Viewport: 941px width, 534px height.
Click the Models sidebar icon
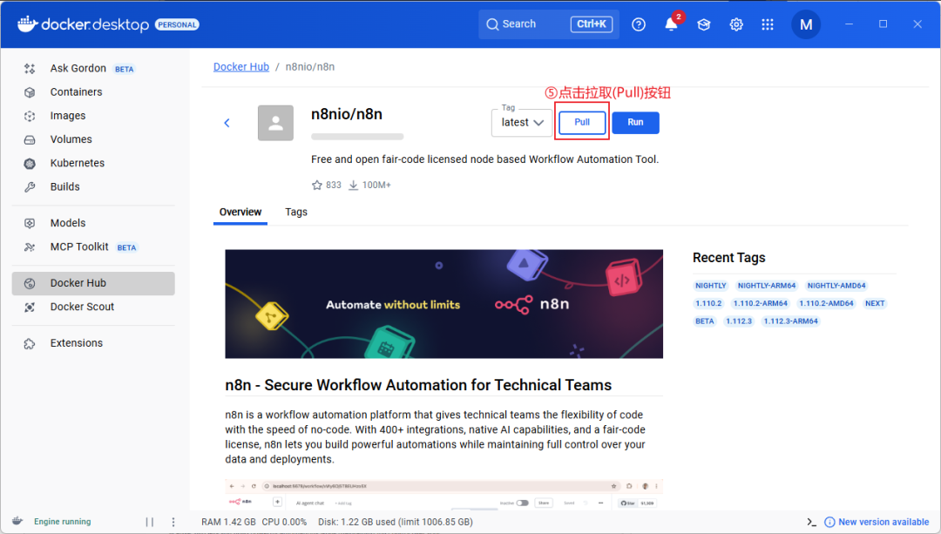(x=30, y=223)
